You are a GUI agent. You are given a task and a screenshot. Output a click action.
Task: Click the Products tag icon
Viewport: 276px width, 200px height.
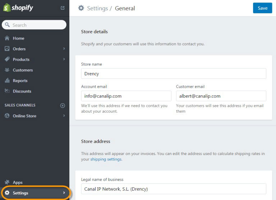point(7,59)
